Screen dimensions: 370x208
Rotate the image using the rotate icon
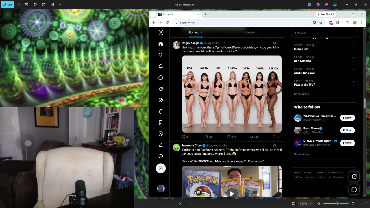(18, 5)
